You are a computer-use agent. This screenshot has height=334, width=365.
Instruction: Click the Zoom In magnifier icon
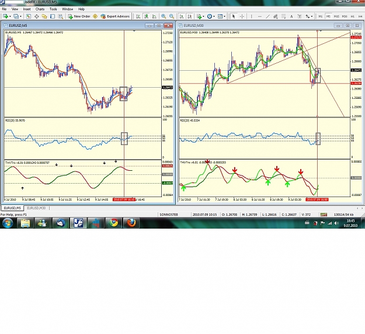point(164,16)
